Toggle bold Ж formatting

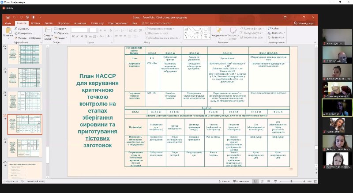coord(73,36)
